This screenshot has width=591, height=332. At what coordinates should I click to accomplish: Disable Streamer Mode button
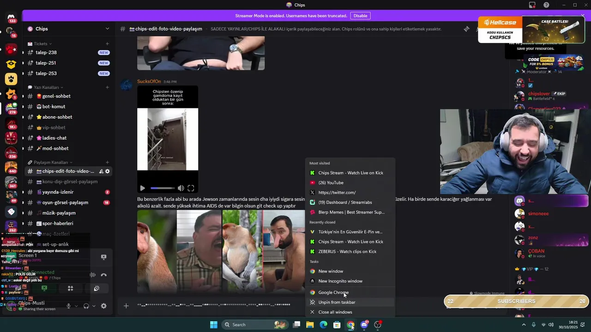pyautogui.click(x=360, y=16)
